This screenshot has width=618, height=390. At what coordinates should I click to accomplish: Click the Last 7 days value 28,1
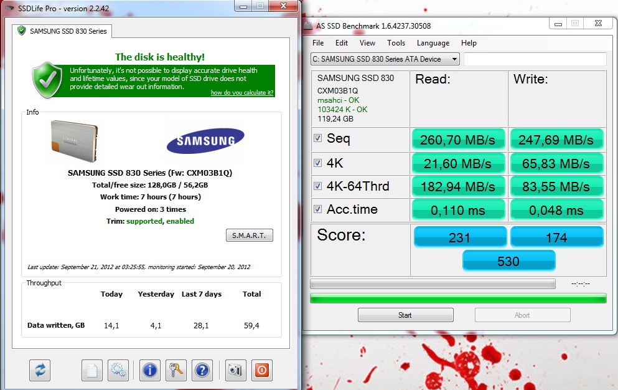pyautogui.click(x=201, y=326)
